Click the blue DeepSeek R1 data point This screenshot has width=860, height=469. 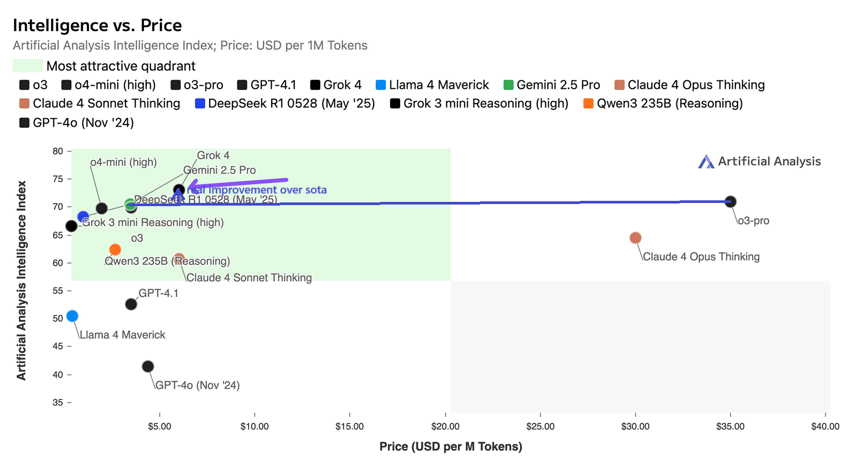point(83,217)
